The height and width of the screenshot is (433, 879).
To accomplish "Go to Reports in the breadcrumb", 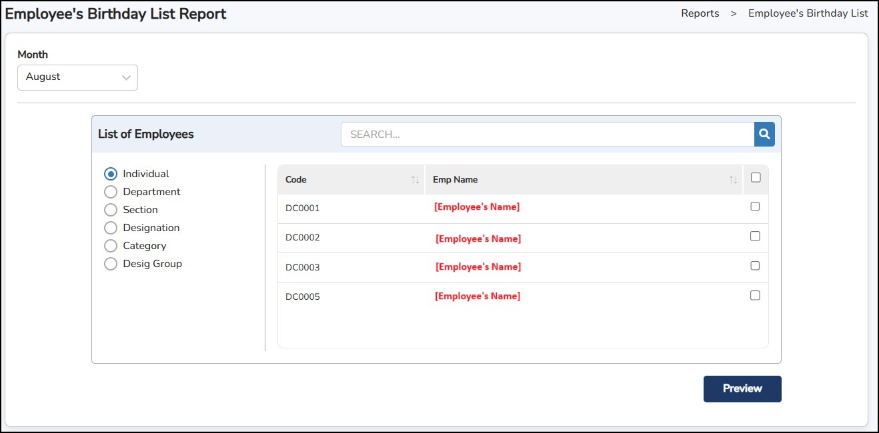I will coord(700,13).
